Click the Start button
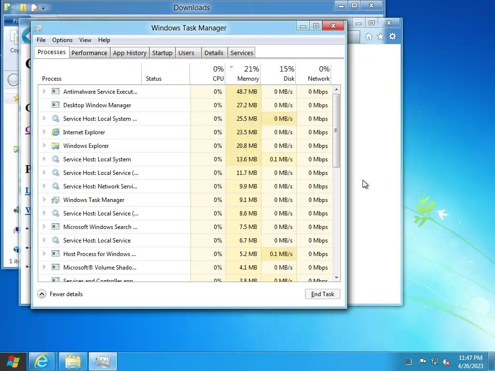Image resolution: width=495 pixels, height=371 pixels. pos(13,361)
